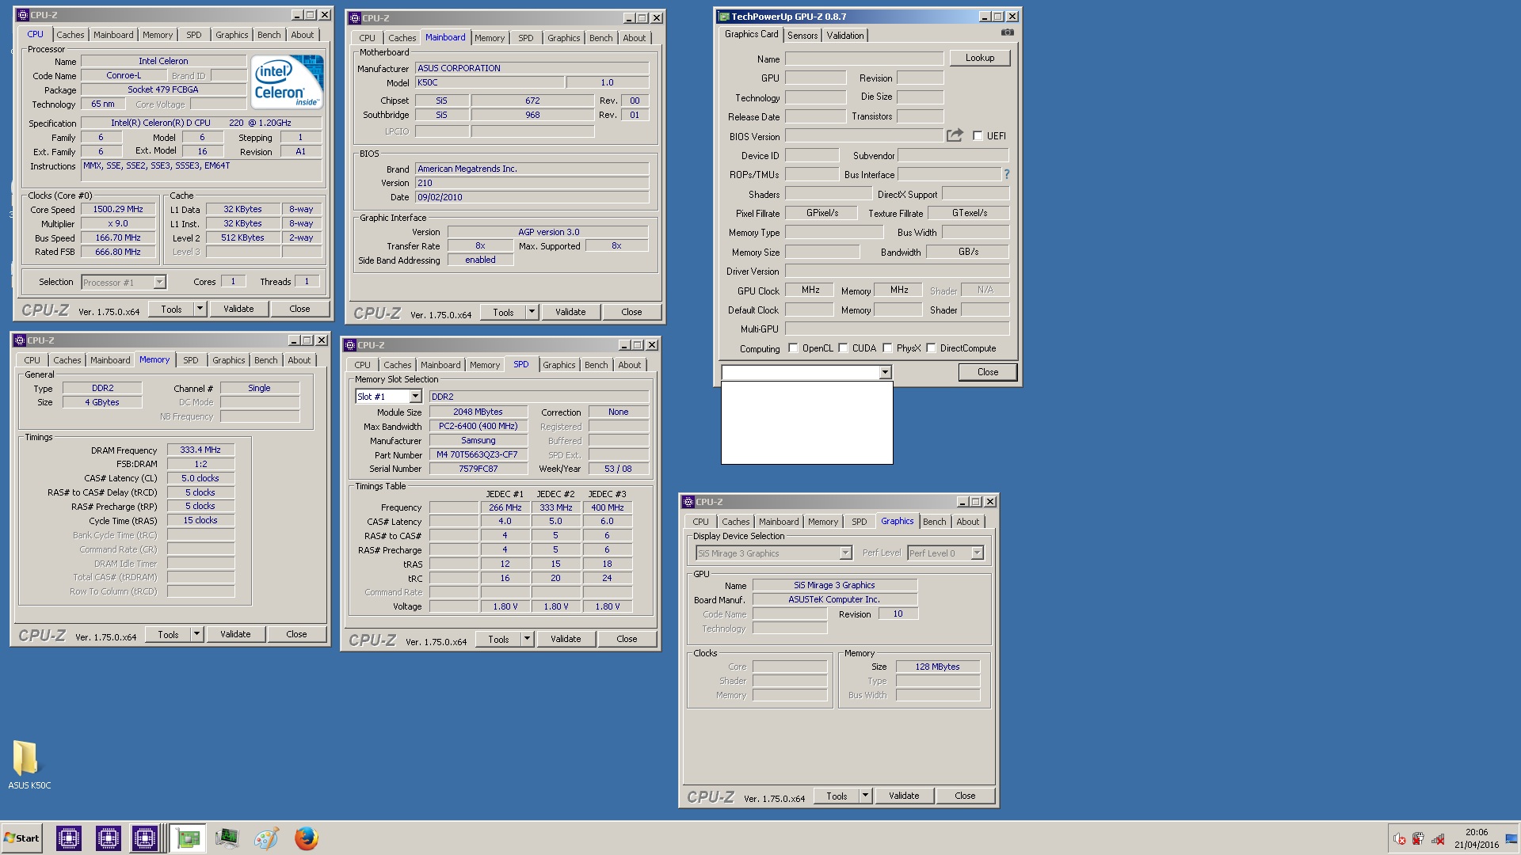This screenshot has width=1521, height=855.
Task: Click the Core Speed value 1500.29 MHz
Action: coord(118,210)
